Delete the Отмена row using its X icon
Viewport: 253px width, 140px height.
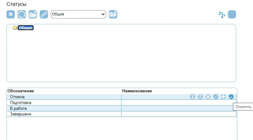208,97
